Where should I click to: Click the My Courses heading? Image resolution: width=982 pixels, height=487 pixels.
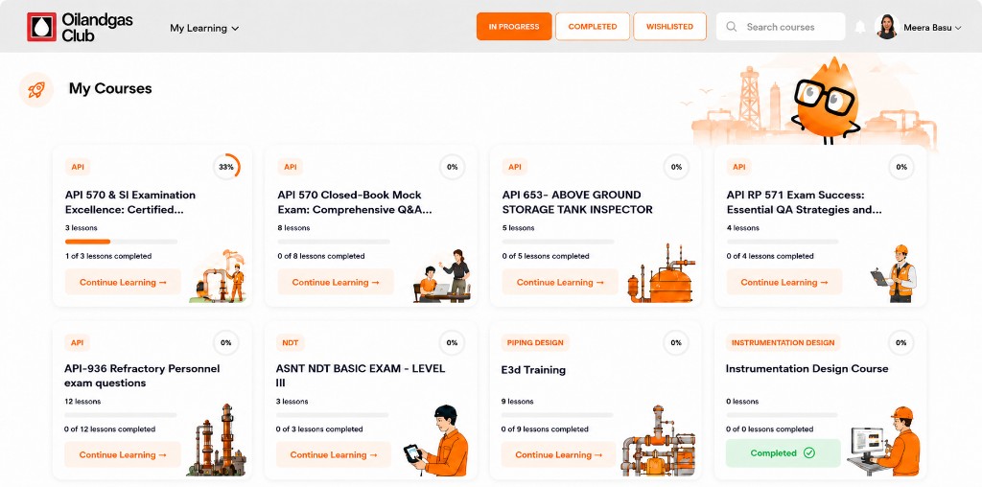pyautogui.click(x=110, y=89)
